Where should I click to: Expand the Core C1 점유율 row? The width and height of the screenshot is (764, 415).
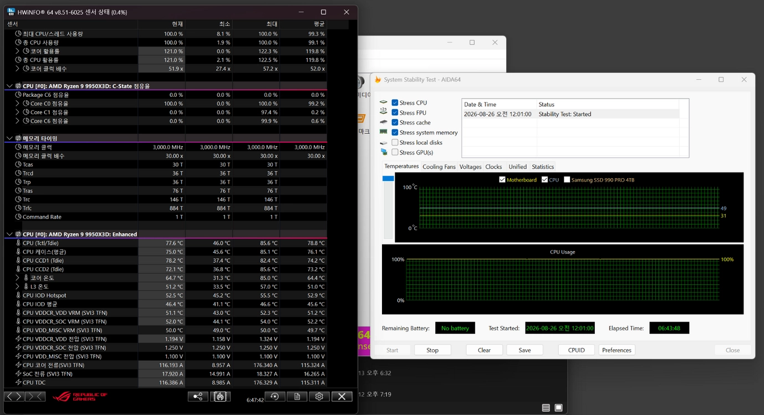[18, 112]
